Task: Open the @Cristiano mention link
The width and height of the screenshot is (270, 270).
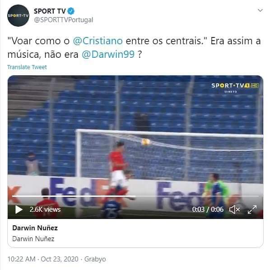Action: (x=98, y=41)
